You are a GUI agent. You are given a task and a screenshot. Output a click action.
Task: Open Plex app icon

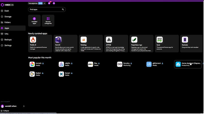(90, 64)
